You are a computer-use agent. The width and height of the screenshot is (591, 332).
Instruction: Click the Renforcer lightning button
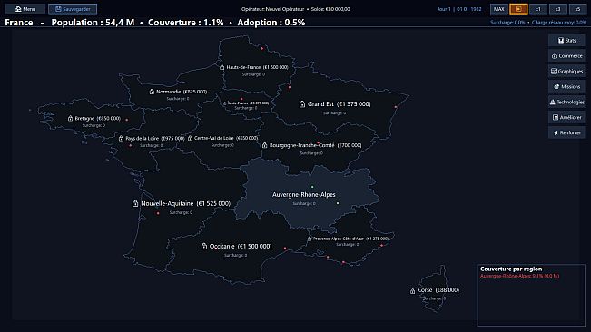566,132
